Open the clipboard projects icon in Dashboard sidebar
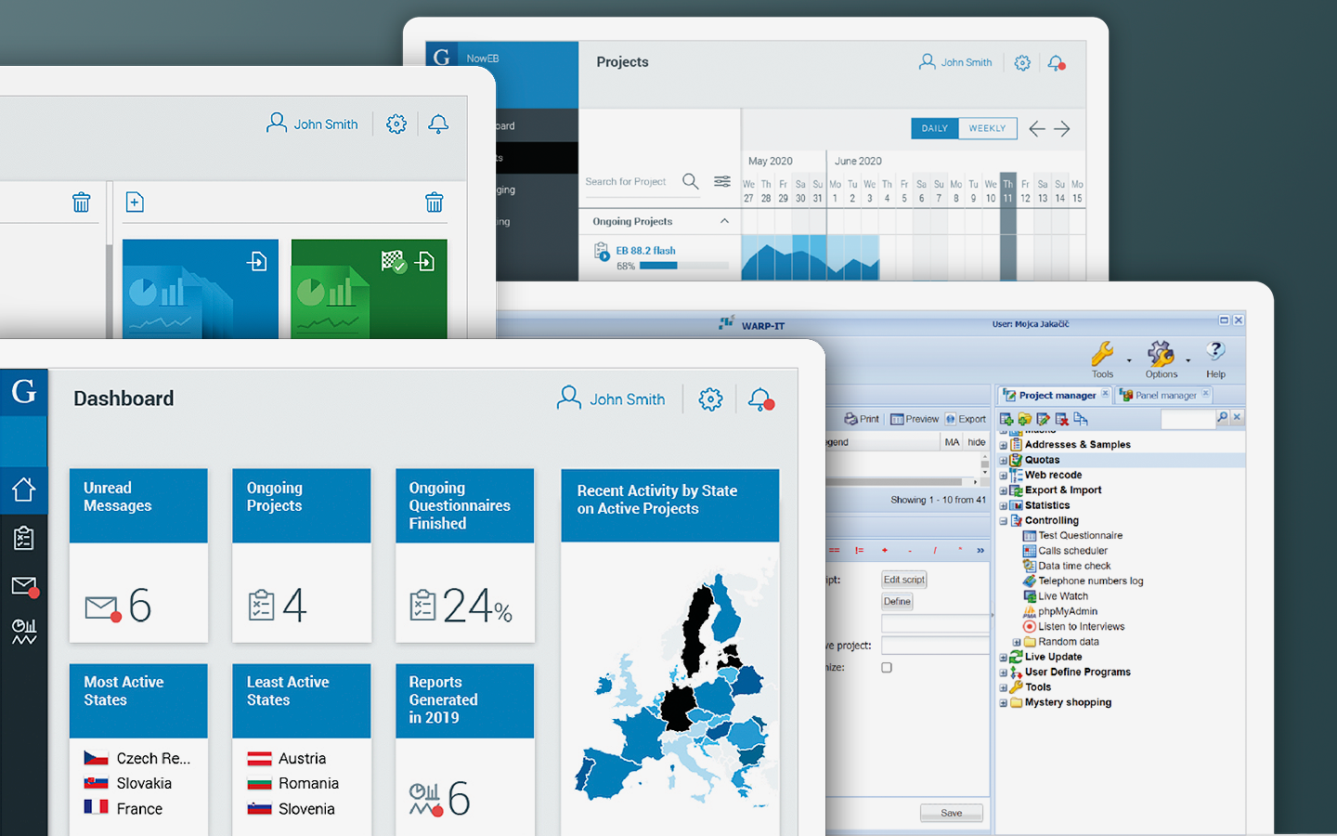 coord(23,538)
